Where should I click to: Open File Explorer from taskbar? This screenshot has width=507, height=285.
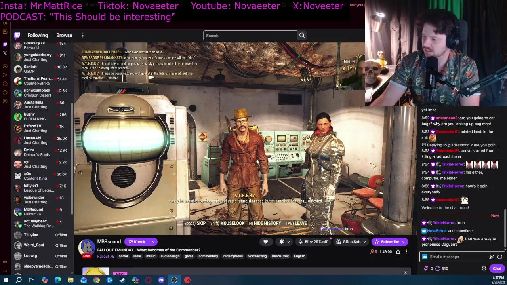point(71,280)
